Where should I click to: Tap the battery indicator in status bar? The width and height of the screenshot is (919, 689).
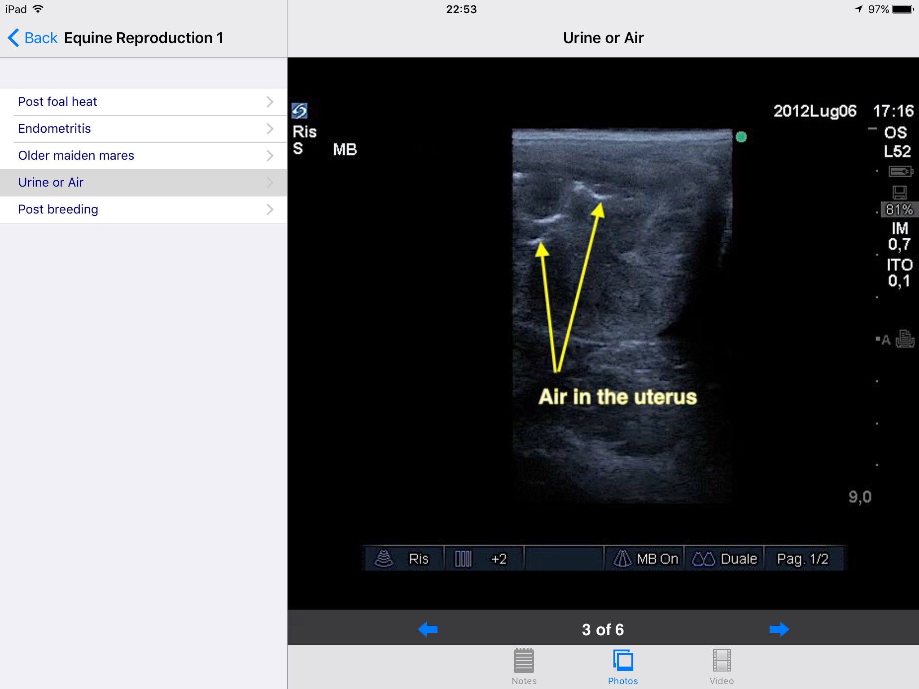click(903, 9)
